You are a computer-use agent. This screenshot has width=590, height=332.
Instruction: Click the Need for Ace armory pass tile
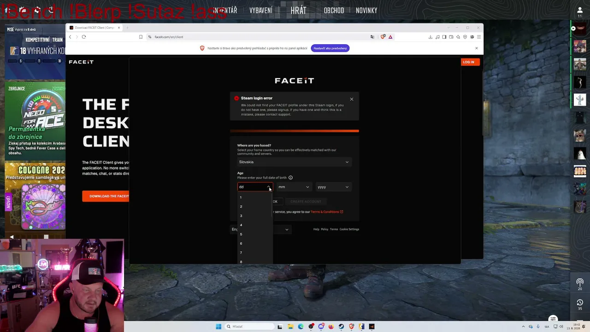35,120
